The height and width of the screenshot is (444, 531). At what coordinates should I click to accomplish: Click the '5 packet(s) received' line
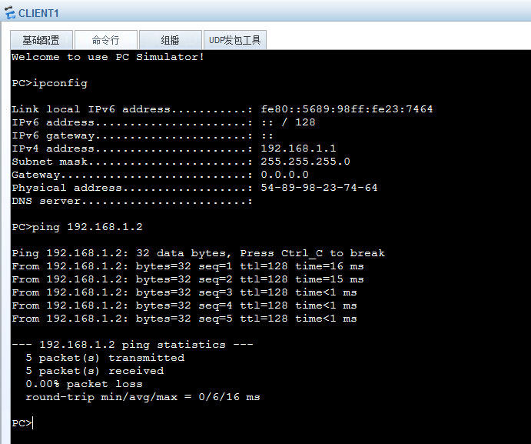(95, 371)
